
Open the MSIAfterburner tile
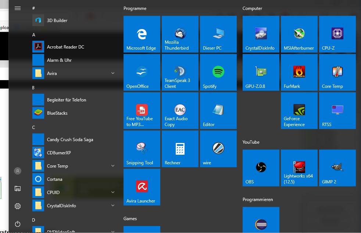pos(299,34)
